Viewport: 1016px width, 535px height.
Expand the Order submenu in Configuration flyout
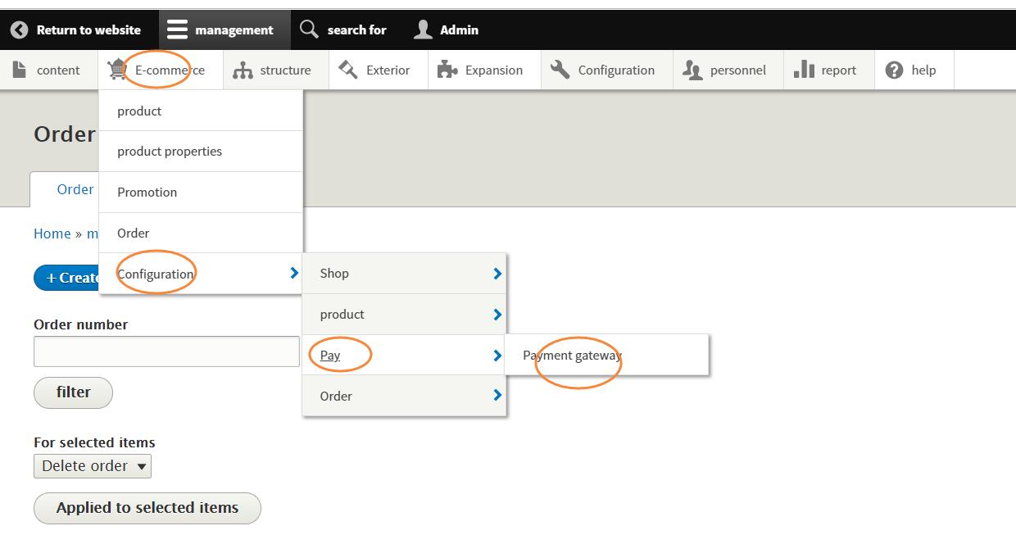[x=497, y=396]
